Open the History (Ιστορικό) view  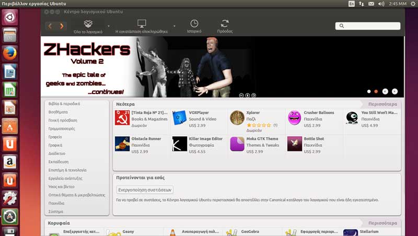pyautogui.click(x=194, y=27)
